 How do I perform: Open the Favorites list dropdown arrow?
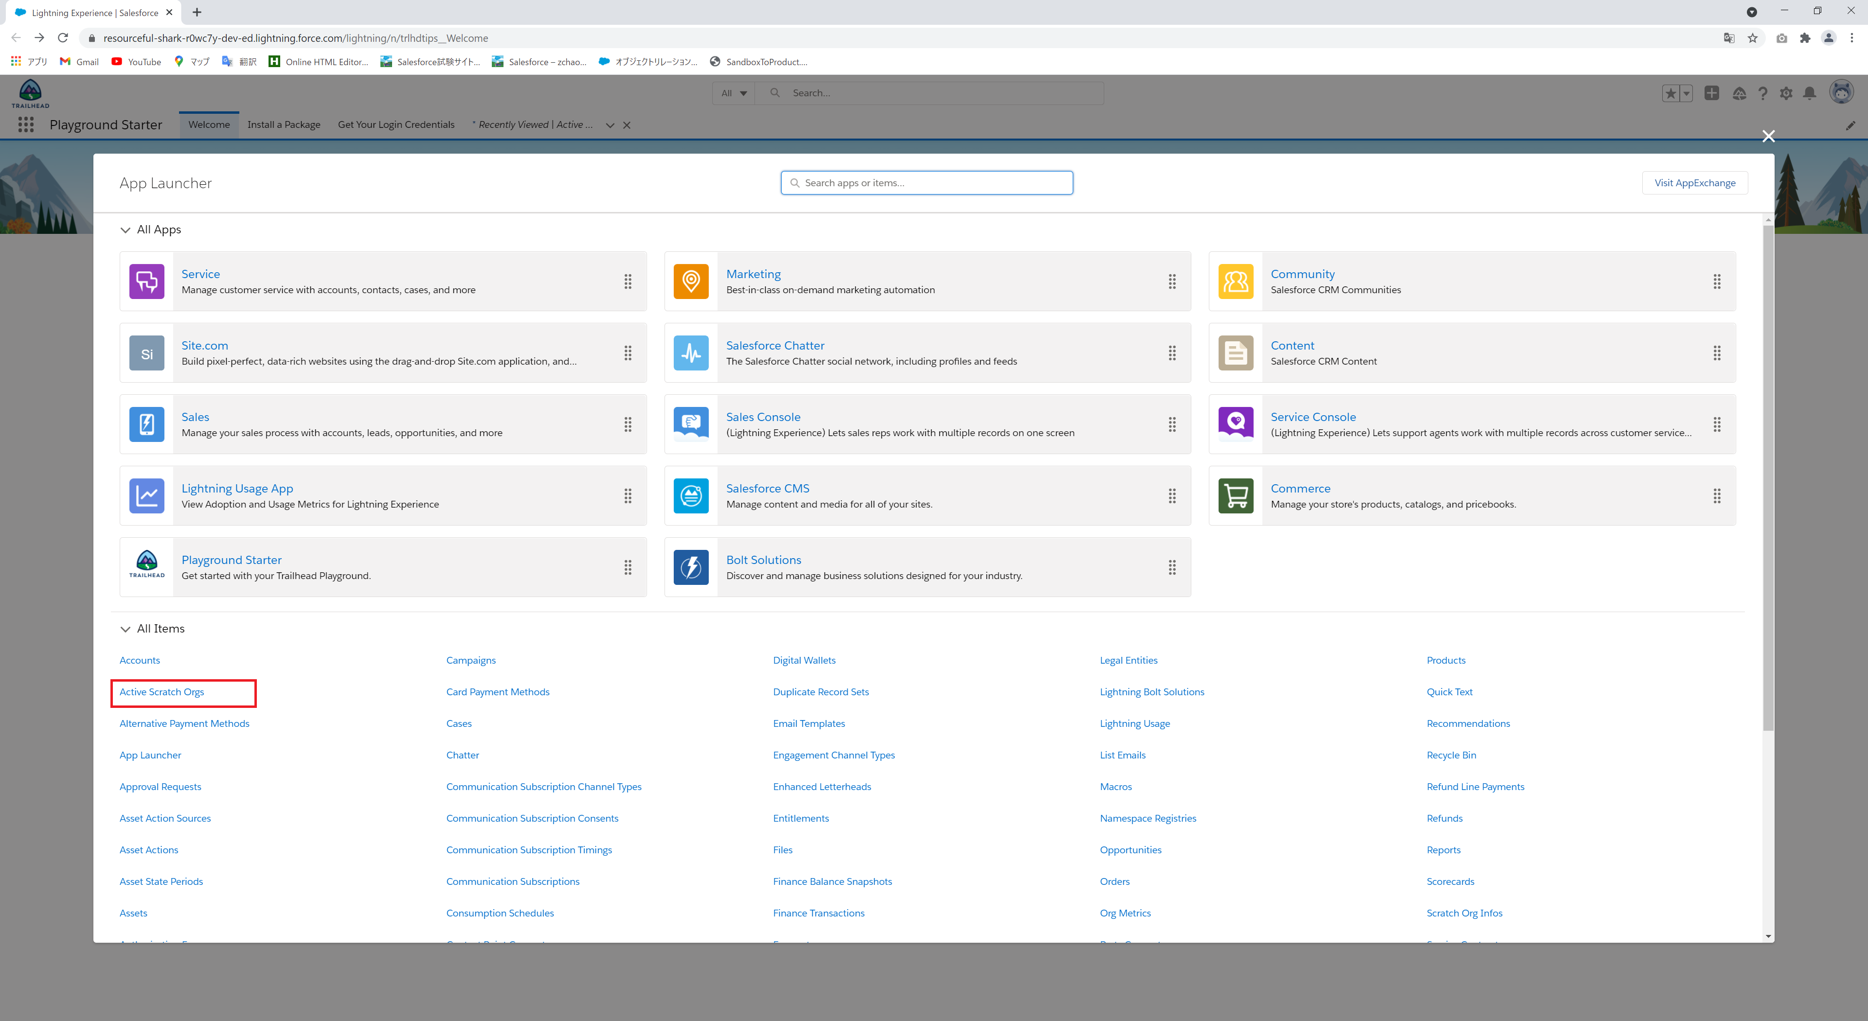(x=1686, y=93)
